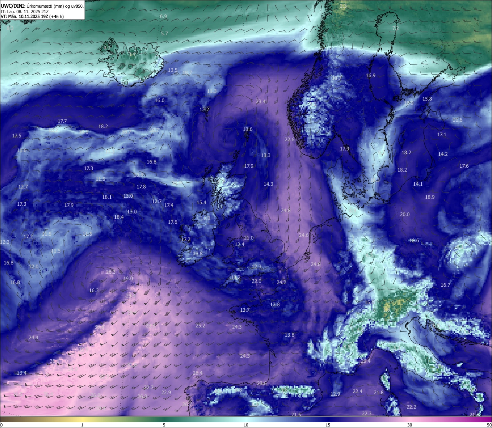The height and width of the screenshot is (428, 492).
Task: Click the 13.5 value southeast of Iceland
Action: (x=173, y=70)
